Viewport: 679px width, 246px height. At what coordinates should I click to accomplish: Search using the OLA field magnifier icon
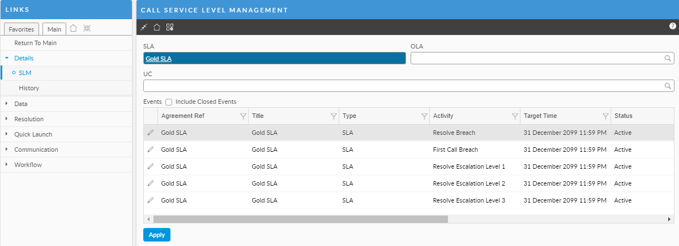pyautogui.click(x=668, y=58)
